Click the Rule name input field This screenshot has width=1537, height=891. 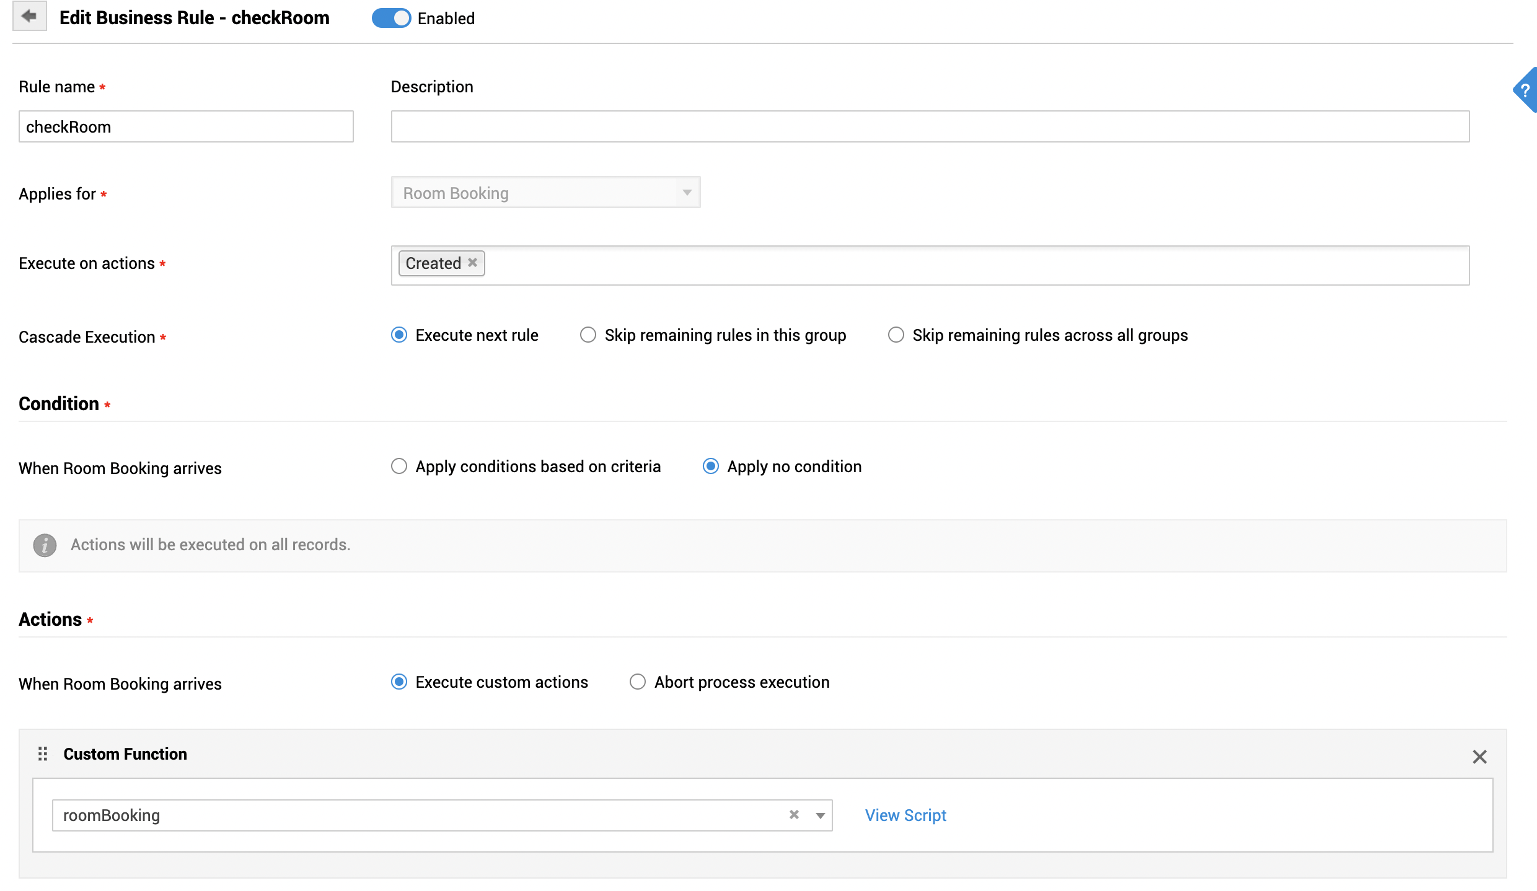pos(186,127)
